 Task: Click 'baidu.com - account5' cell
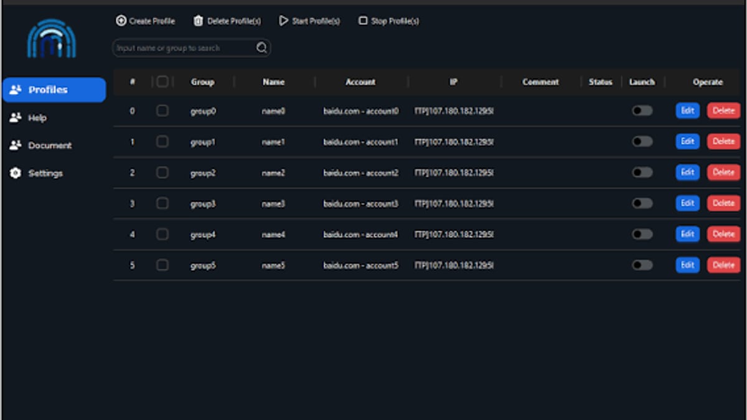(361, 266)
